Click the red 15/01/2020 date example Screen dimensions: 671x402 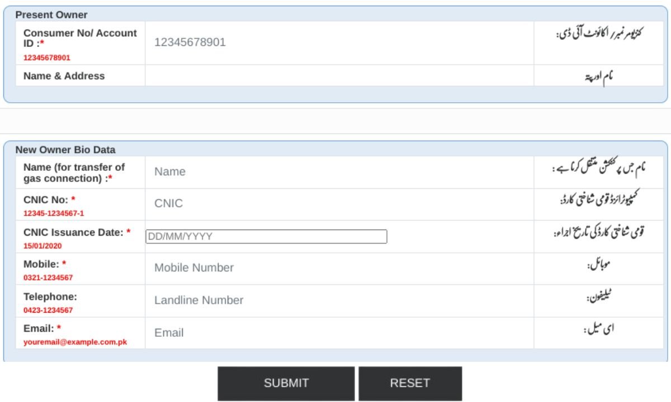tap(42, 246)
